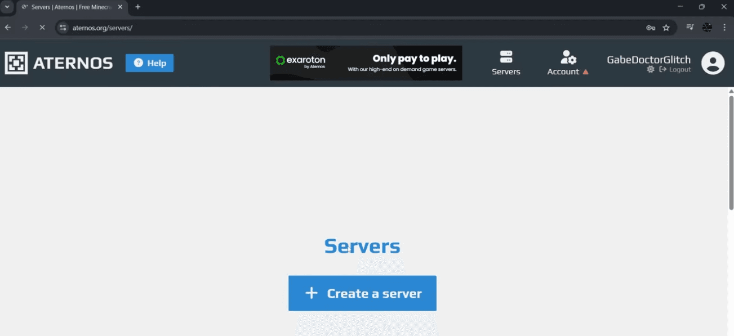The image size is (734, 336).
Task: Open the Chrome three-dot menu
Action: coord(724,26)
